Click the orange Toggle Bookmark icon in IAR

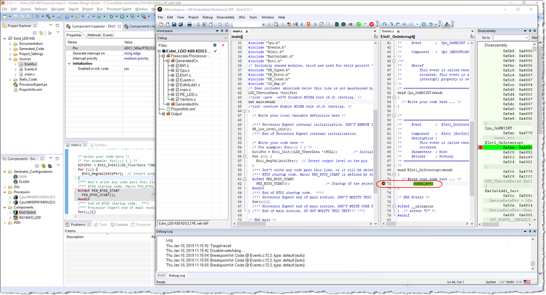[308, 25]
